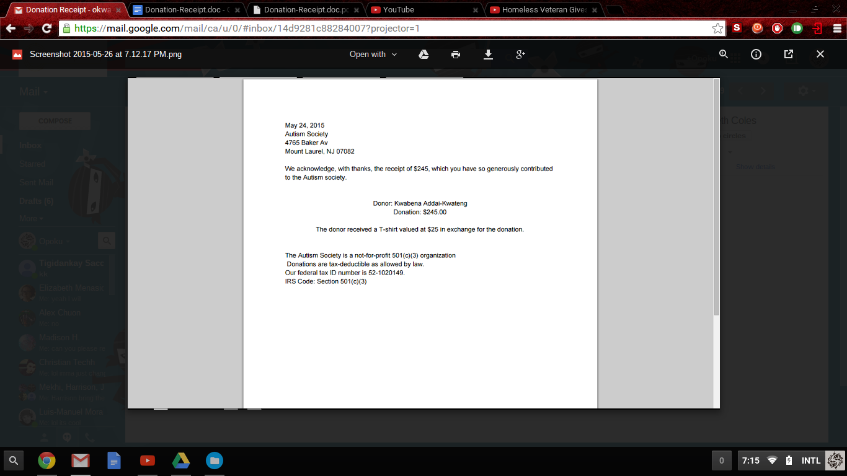This screenshot has height=476, width=847.
Task: Open YouTube from the shelf
Action: 148,461
